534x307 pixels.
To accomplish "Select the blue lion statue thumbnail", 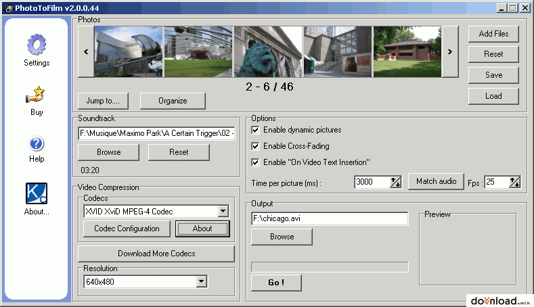I will pyautogui.click(x=269, y=52).
